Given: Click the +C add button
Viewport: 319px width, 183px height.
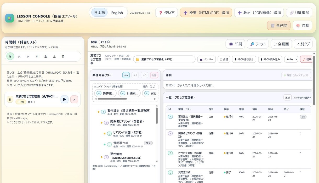Looking at the screenshot, I should (145, 75).
